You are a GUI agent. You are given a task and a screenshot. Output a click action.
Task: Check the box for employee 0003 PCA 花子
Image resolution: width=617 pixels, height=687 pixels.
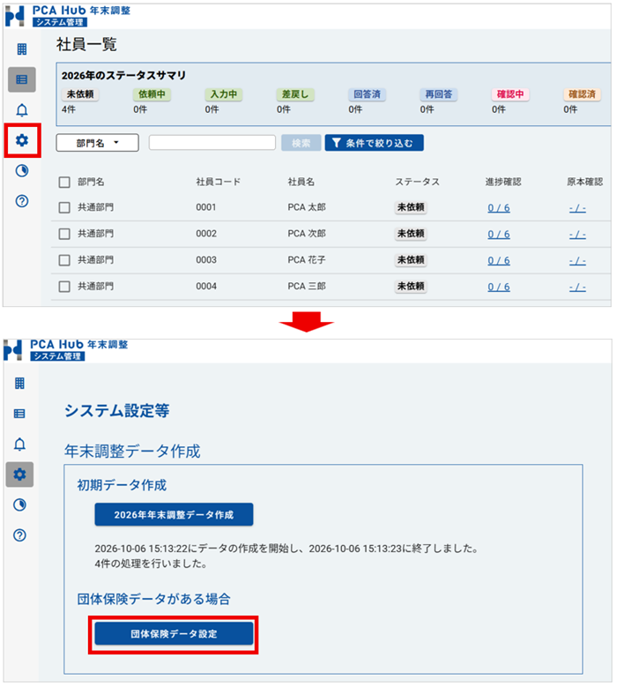[64, 260]
